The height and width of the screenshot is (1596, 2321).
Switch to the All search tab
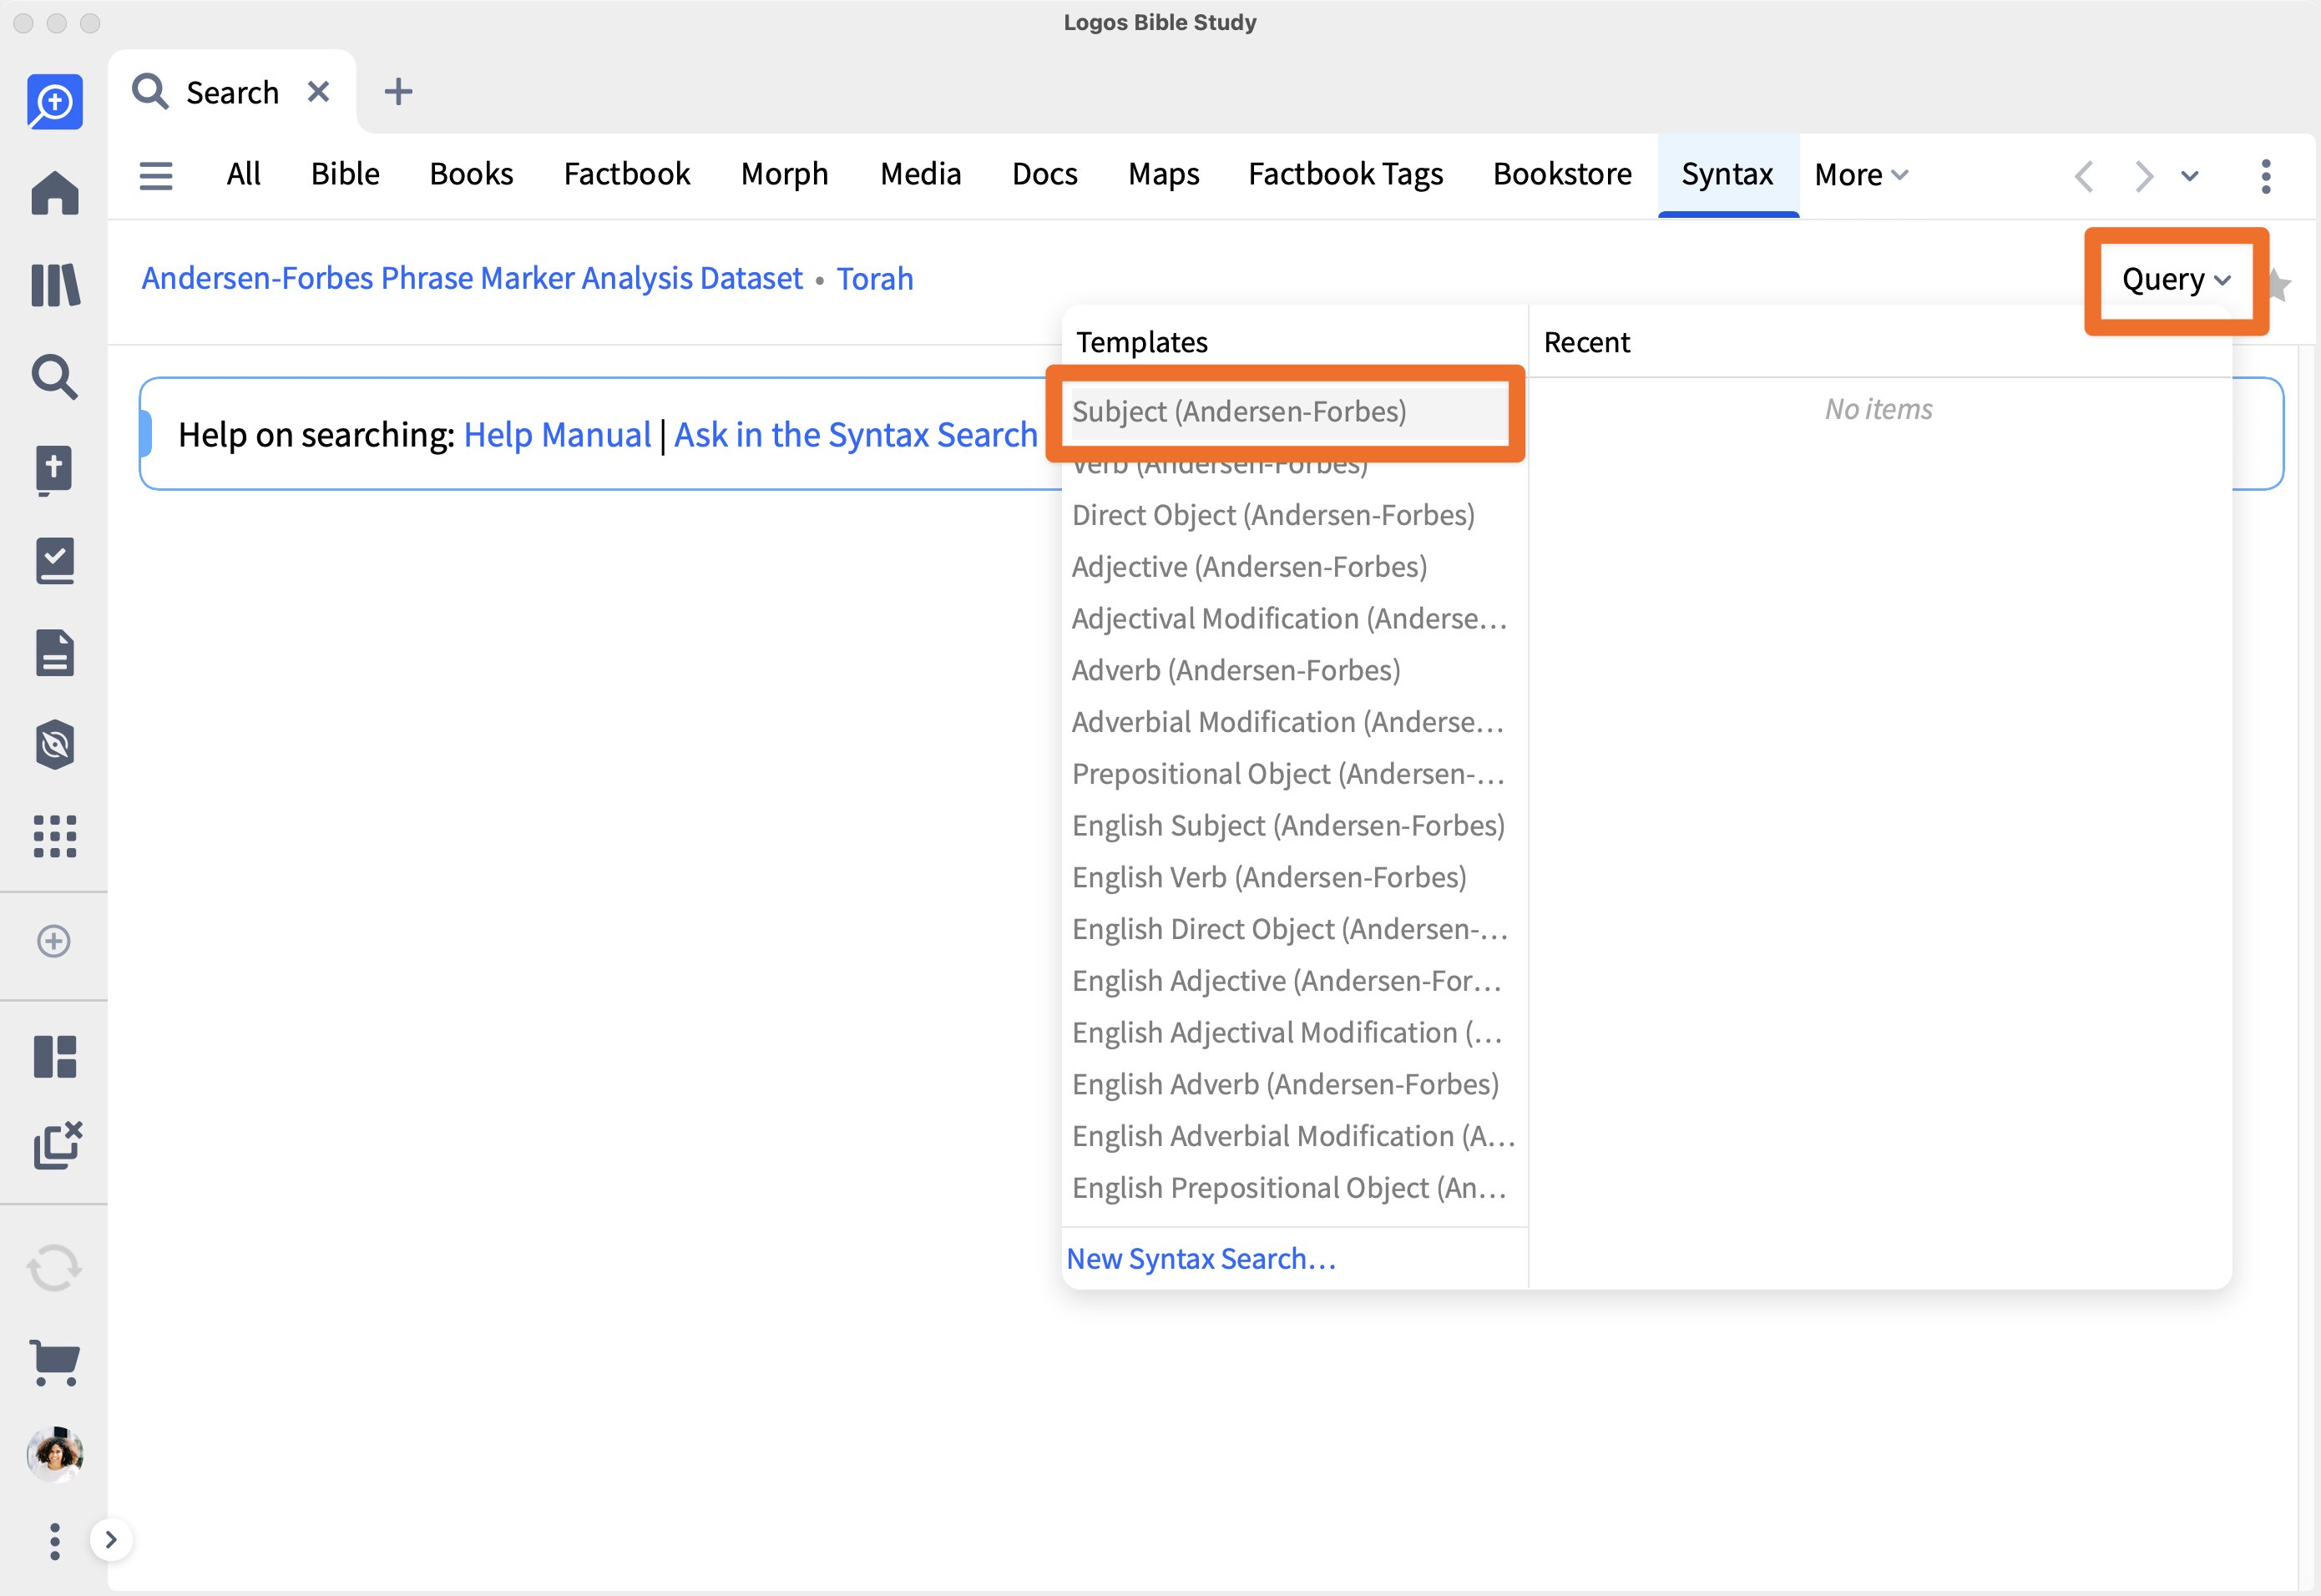[x=243, y=174]
